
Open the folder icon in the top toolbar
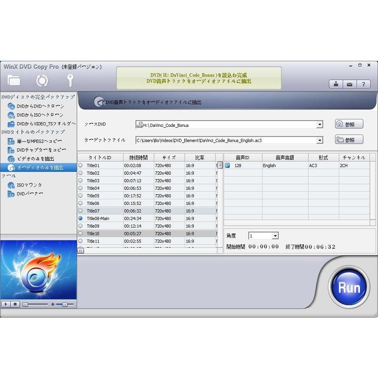point(14,81)
